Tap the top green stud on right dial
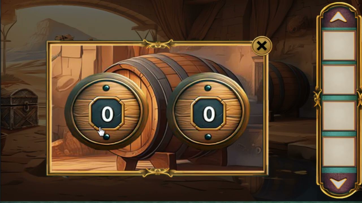This screenshot has width=362, height=203. click(x=208, y=88)
